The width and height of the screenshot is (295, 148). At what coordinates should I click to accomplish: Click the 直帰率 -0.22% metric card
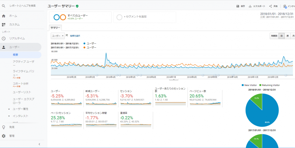(136, 120)
